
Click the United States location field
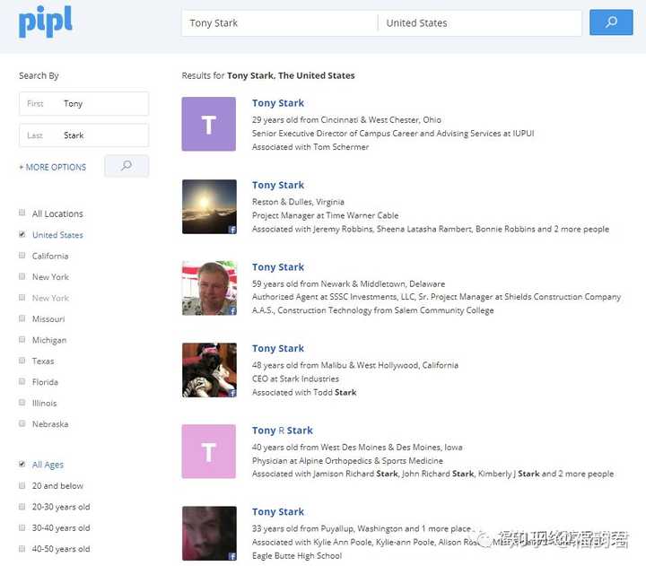(x=479, y=22)
